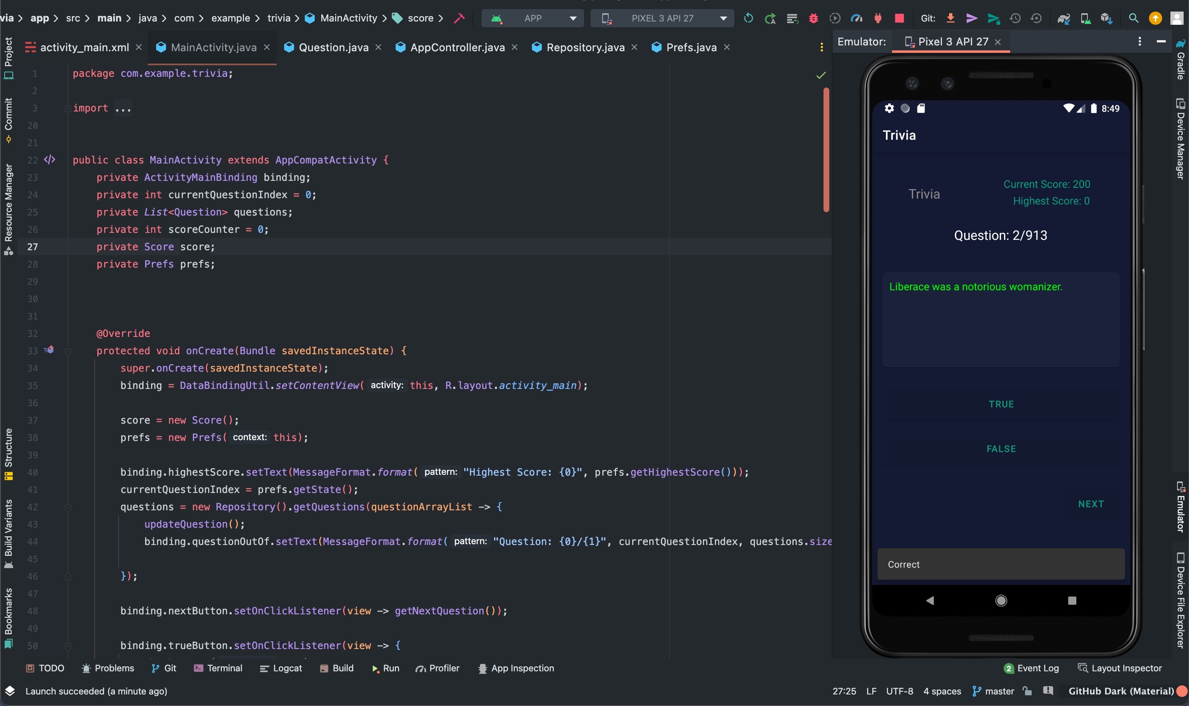Open the Terminal tool window
The height and width of the screenshot is (706, 1189).
click(218, 668)
